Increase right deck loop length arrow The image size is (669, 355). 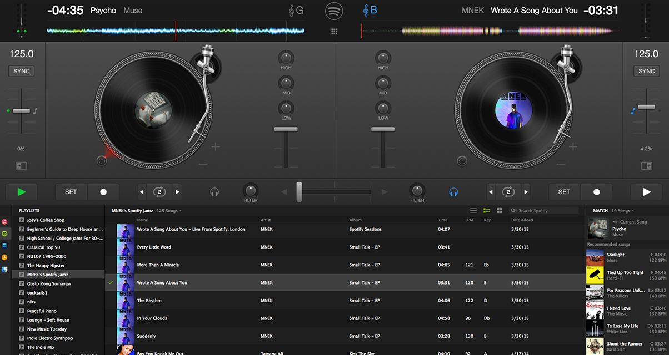coord(526,192)
